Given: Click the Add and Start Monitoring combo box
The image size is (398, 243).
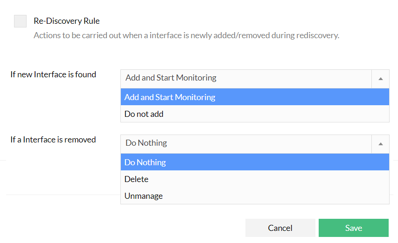Looking at the screenshot, I should coord(246,78).
